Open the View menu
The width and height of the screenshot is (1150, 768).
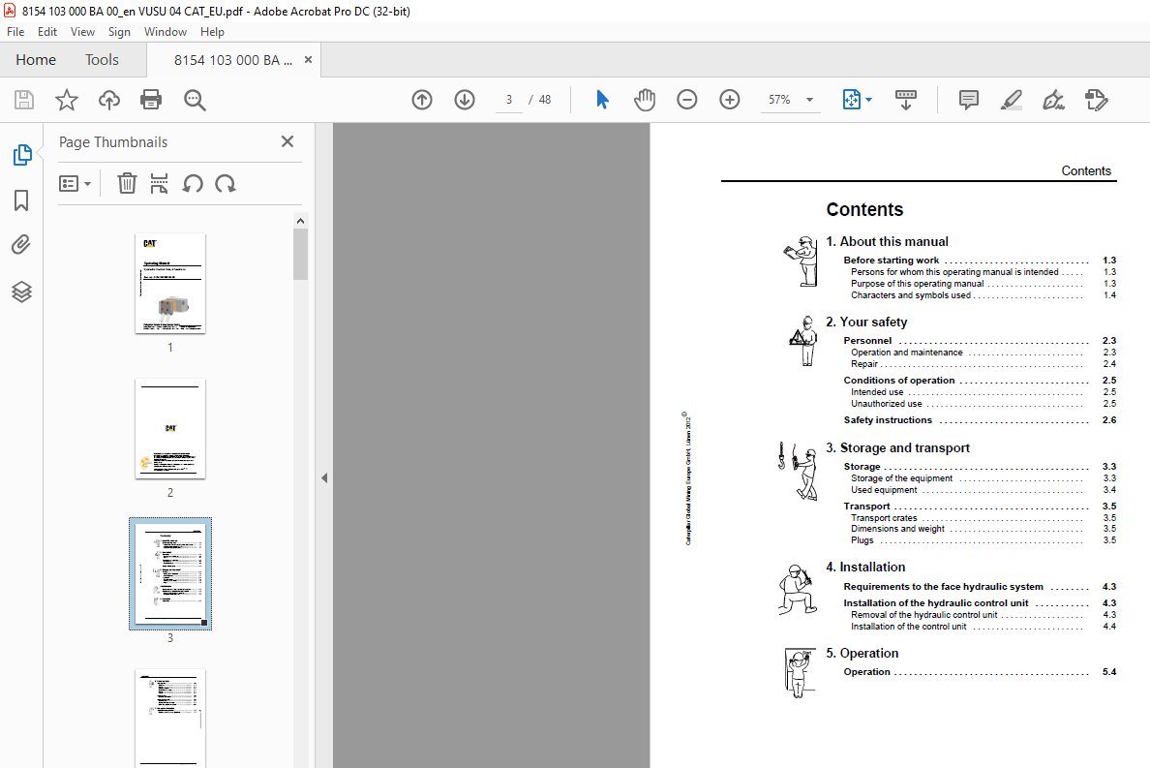(x=82, y=32)
